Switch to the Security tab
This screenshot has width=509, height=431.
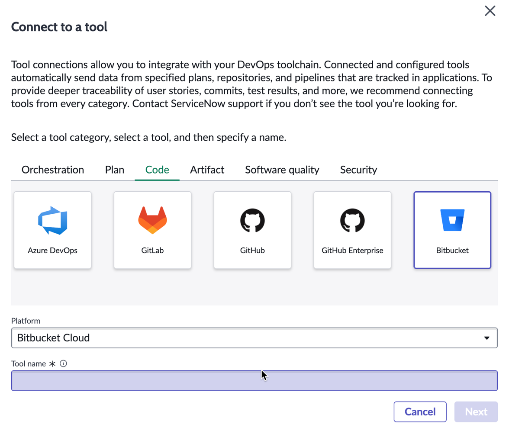[x=358, y=170]
